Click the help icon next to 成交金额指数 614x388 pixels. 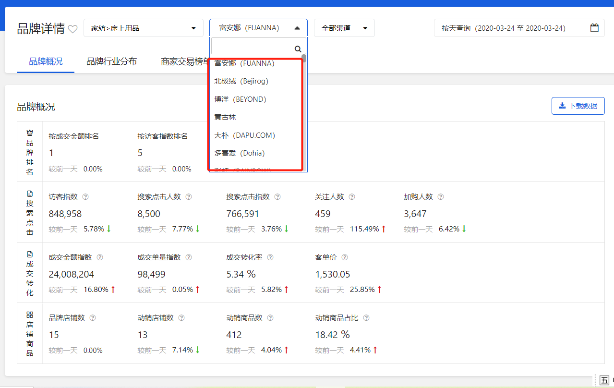(100, 257)
